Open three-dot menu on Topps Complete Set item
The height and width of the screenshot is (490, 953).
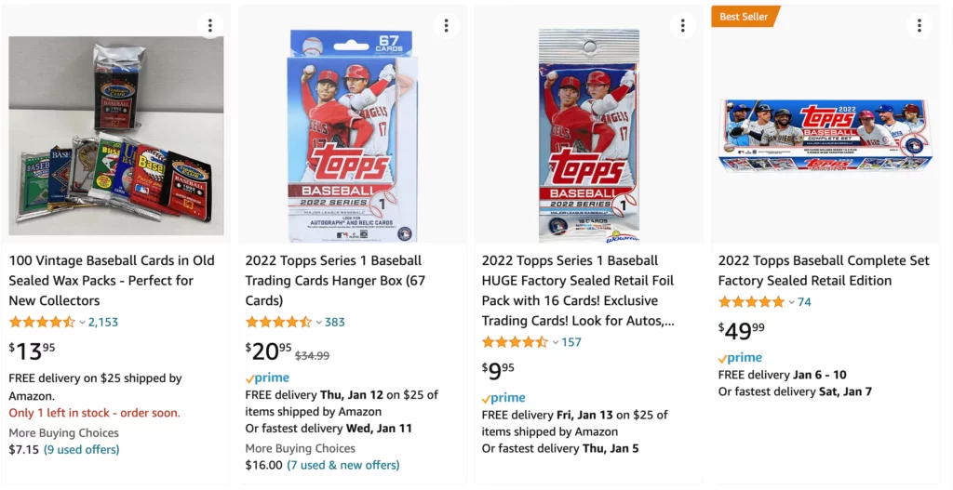pos(919,25)
